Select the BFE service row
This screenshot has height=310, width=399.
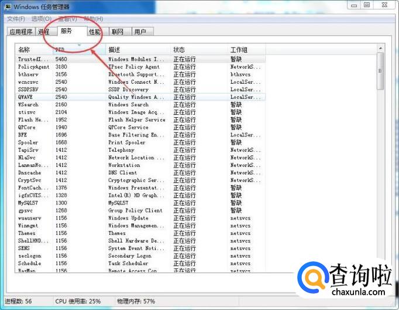[140, 135]
